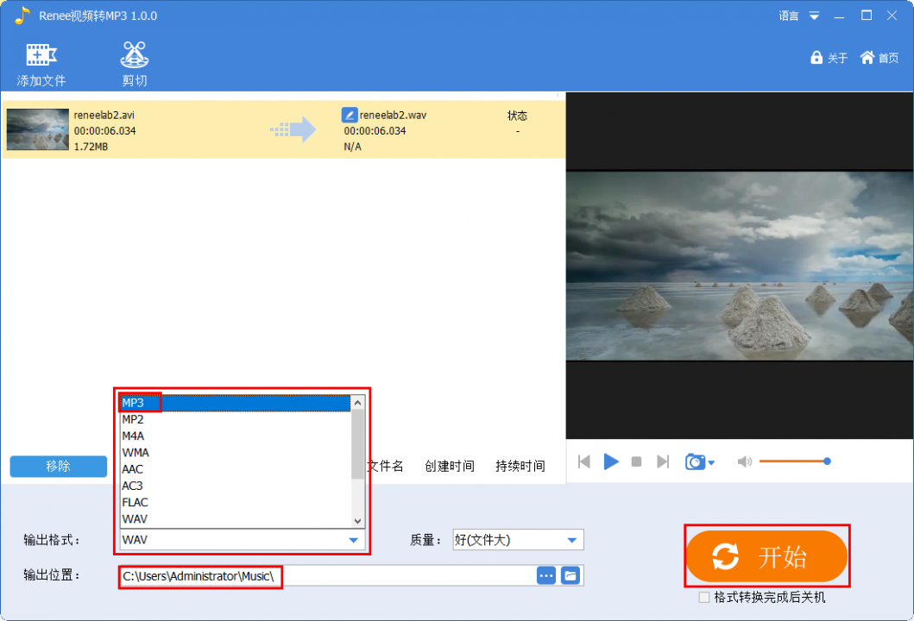914x621 pixels.
Task: Browse output location with the ellipsis button
Action: pos(546,575)
